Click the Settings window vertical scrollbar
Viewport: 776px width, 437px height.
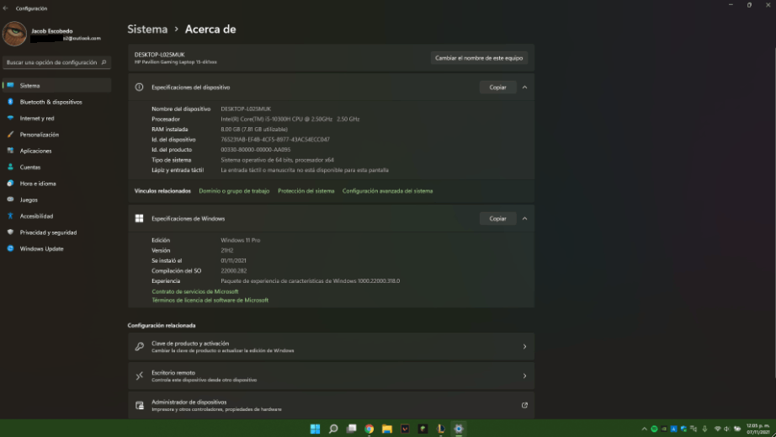tap(774, 213)
